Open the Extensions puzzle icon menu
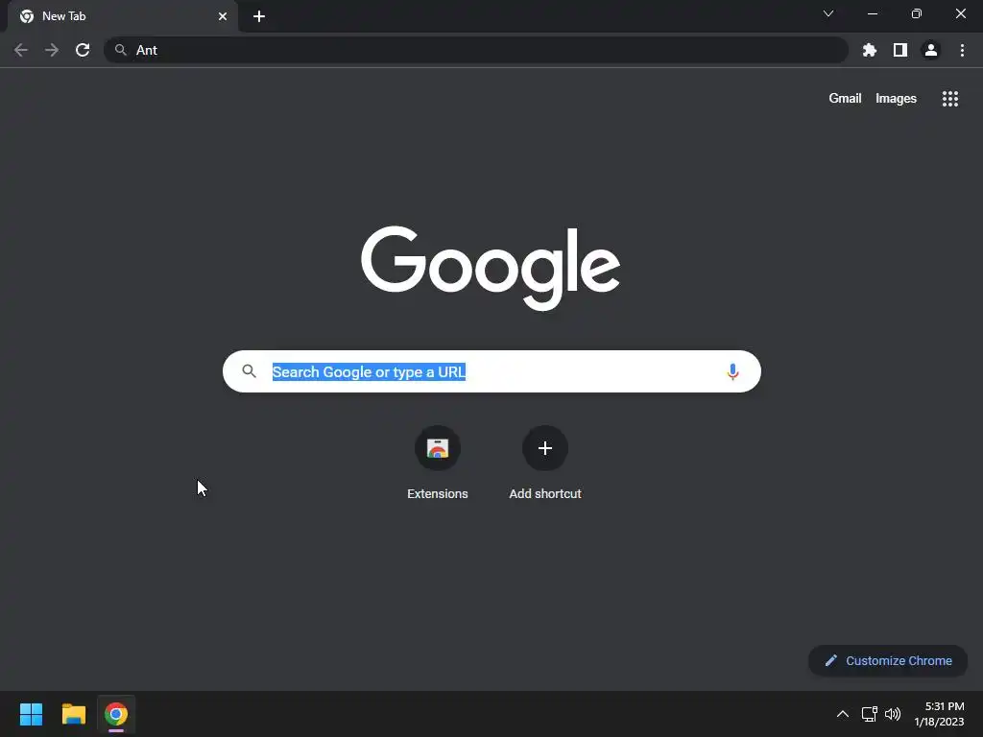The width and height of the screenshot is (983, 737). [869, 50]
